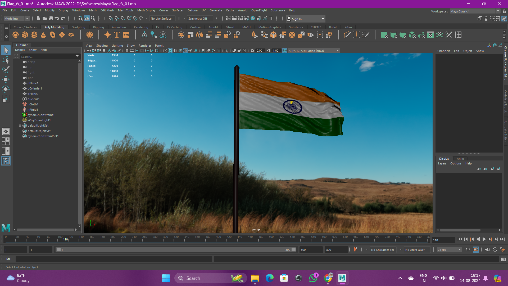Open the Workspace Maya Classic dropdown
Image resolution: width=508 pixels, height=286 pixels.
point(475,11)
